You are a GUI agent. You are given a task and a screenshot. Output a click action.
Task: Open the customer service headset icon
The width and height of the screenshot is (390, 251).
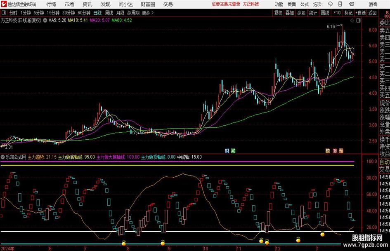[330, 4]
